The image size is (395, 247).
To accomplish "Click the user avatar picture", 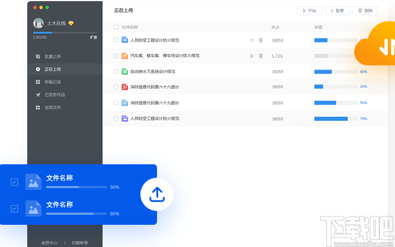I will (x=38, y=23).
